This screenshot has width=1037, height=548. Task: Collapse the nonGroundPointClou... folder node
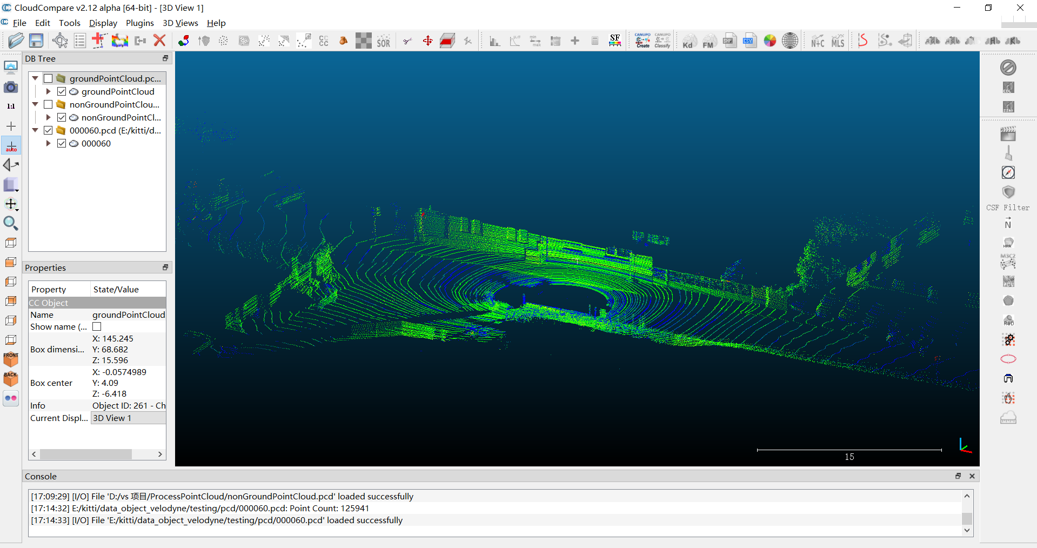coord(35,104)
